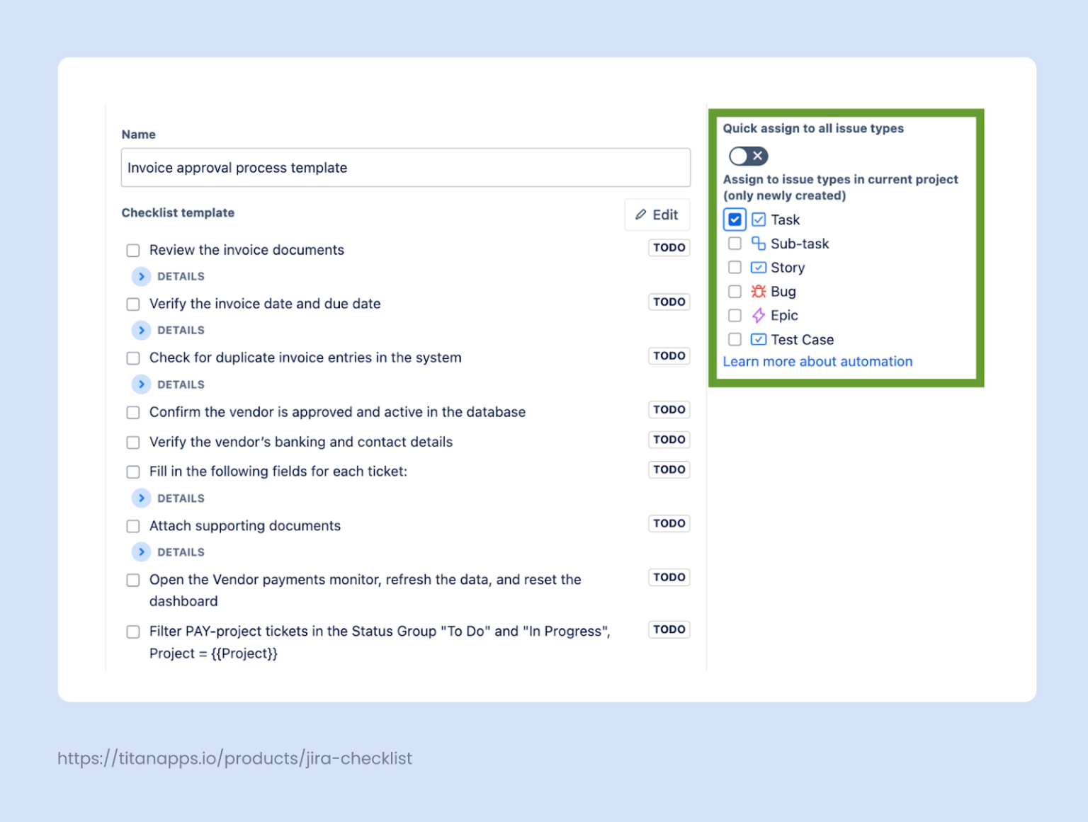Click the Test Case issue type icon
1088x822 pixels.
759,339
